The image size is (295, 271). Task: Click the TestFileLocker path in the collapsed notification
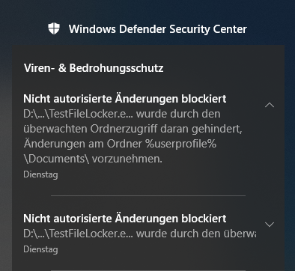pos(79,234)
